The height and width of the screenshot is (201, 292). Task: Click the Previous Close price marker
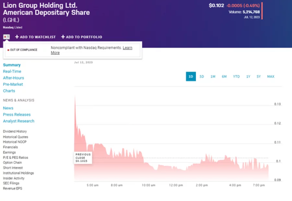click(x=83, y=157)
